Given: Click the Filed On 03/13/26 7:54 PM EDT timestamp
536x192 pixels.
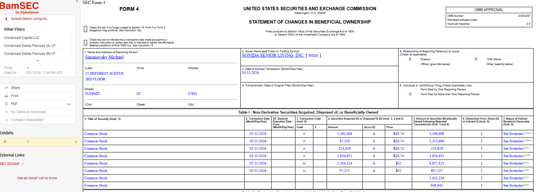Looking at the screenshot, I should [x=45, y=73].
